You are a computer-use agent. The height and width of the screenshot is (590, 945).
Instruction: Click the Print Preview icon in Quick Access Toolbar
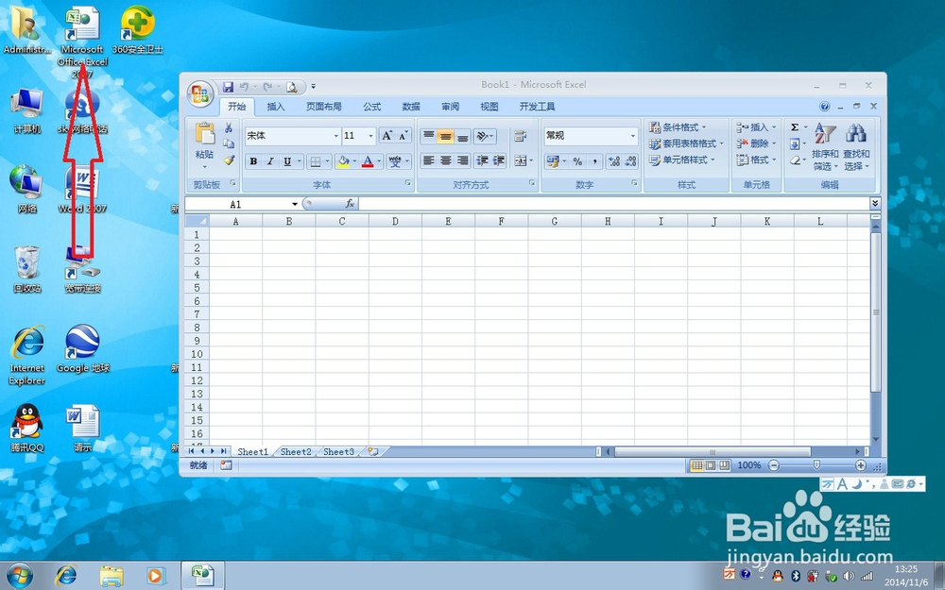click(292, 87)
